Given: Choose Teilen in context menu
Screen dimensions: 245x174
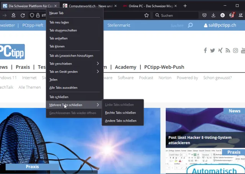Looking at the screenshot, I should coord(75,80).
